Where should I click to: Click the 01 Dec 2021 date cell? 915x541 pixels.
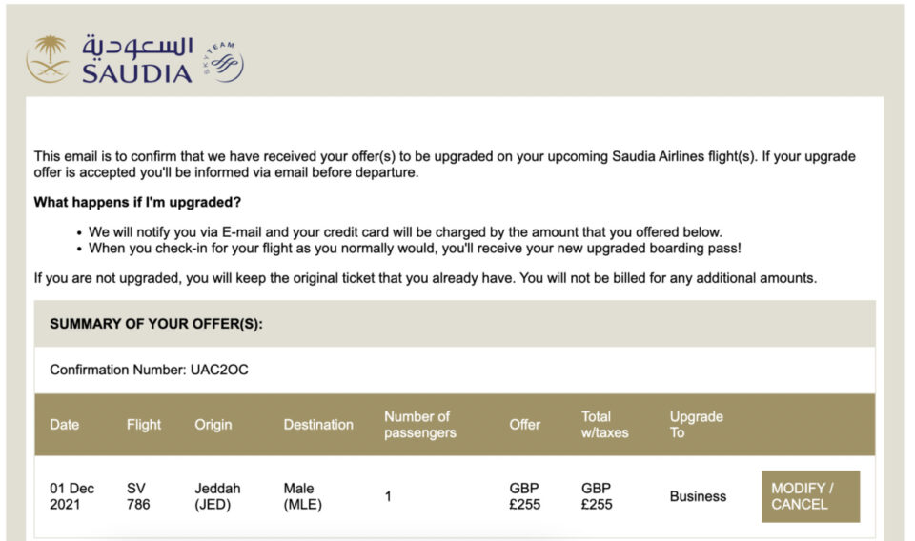tap(72, 496)
